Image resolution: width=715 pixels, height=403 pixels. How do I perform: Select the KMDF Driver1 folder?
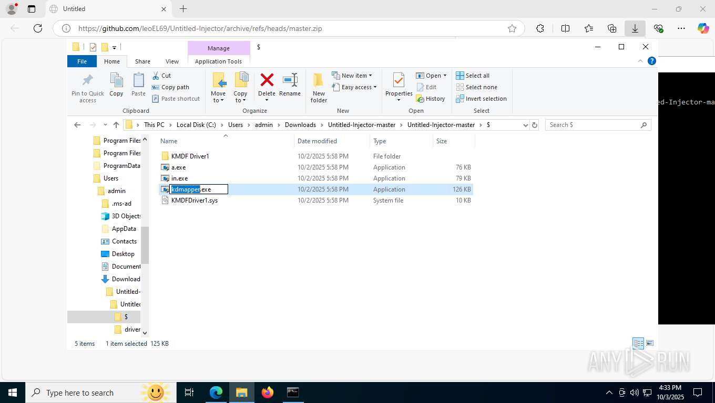[x=190, y=156]
